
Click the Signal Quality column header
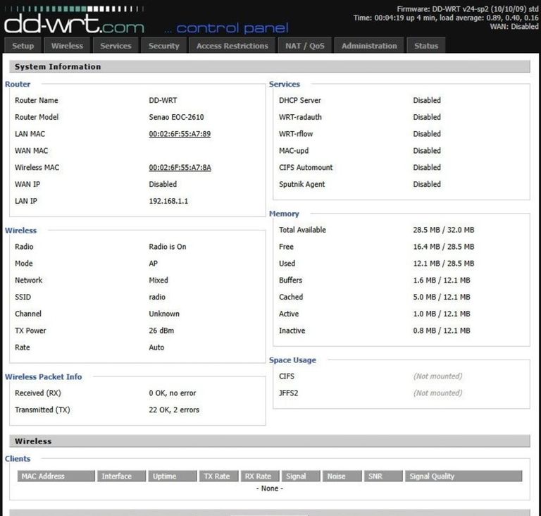(433, 477)
